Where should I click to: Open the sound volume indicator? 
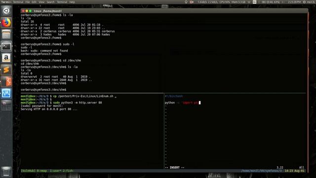pos(283,2)
